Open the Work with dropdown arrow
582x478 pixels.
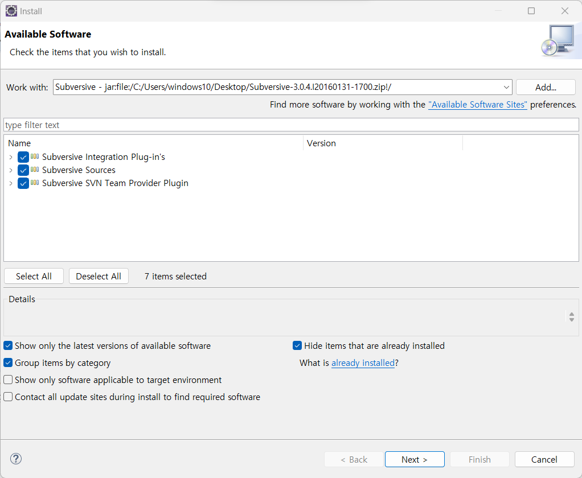pyautogui.click(x=506, y=87)
